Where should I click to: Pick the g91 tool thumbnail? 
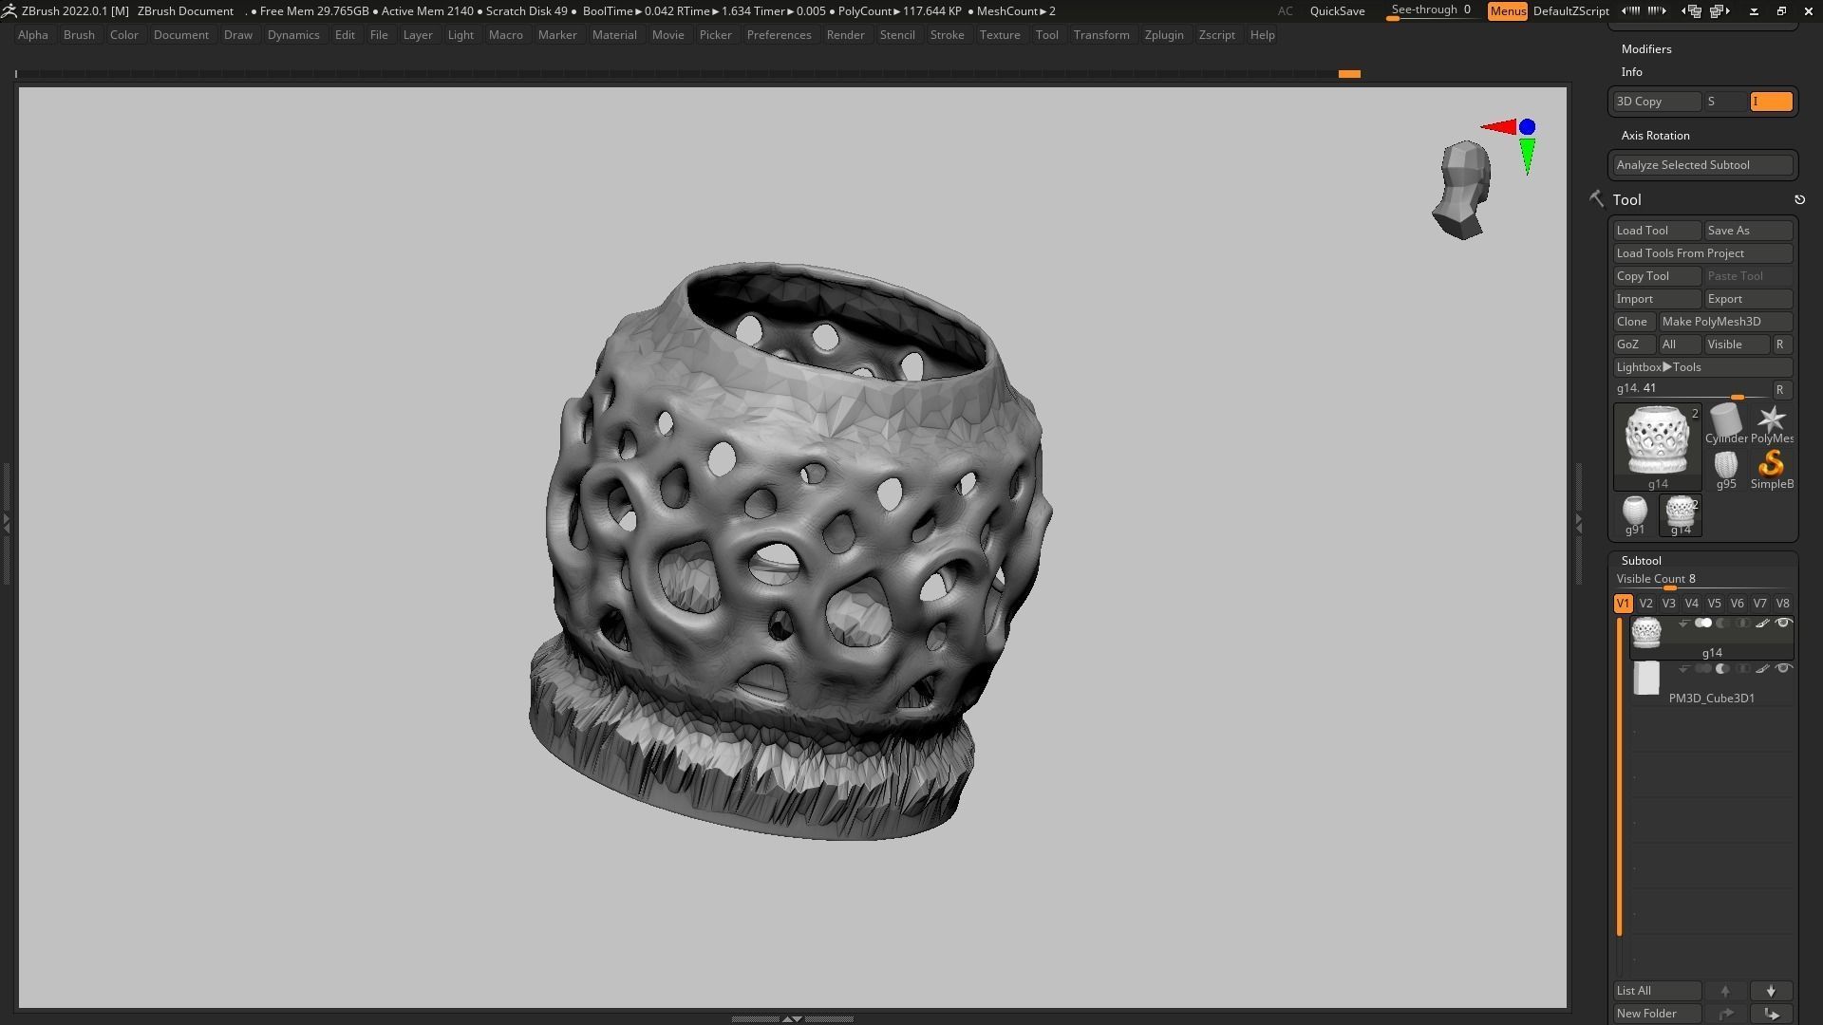click(1634, 512)
